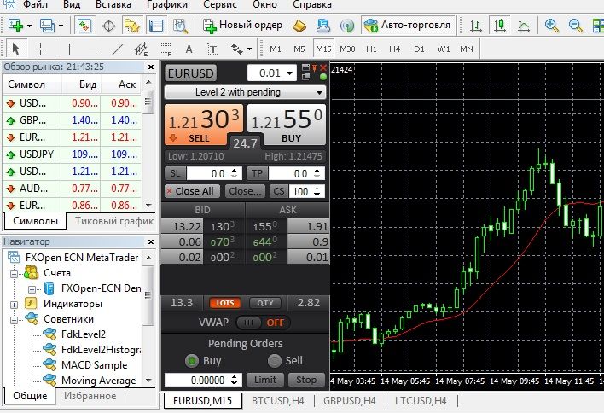Click the Close All button
This screenshot has width=604, height=413.
tap(193, 191)
